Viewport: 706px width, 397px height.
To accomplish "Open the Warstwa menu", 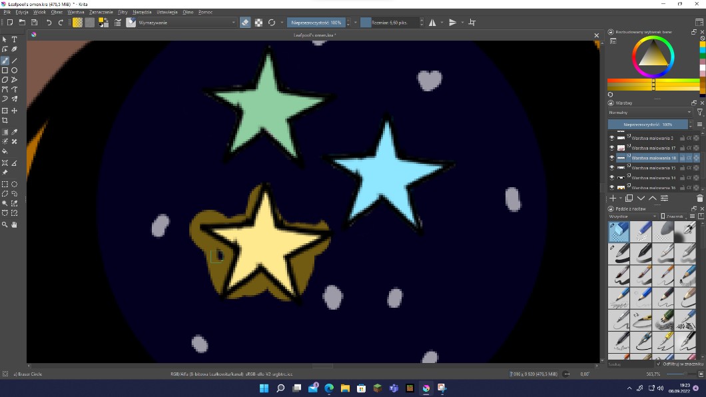I will [x=76, y=12].
